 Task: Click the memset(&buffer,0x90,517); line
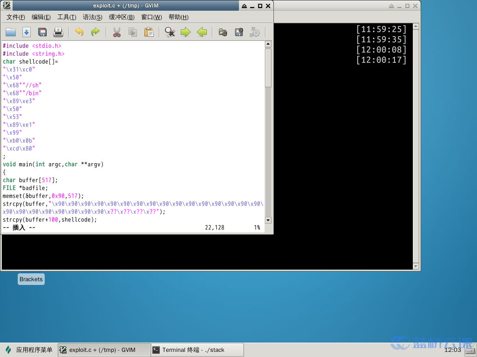tap(43, 196)
